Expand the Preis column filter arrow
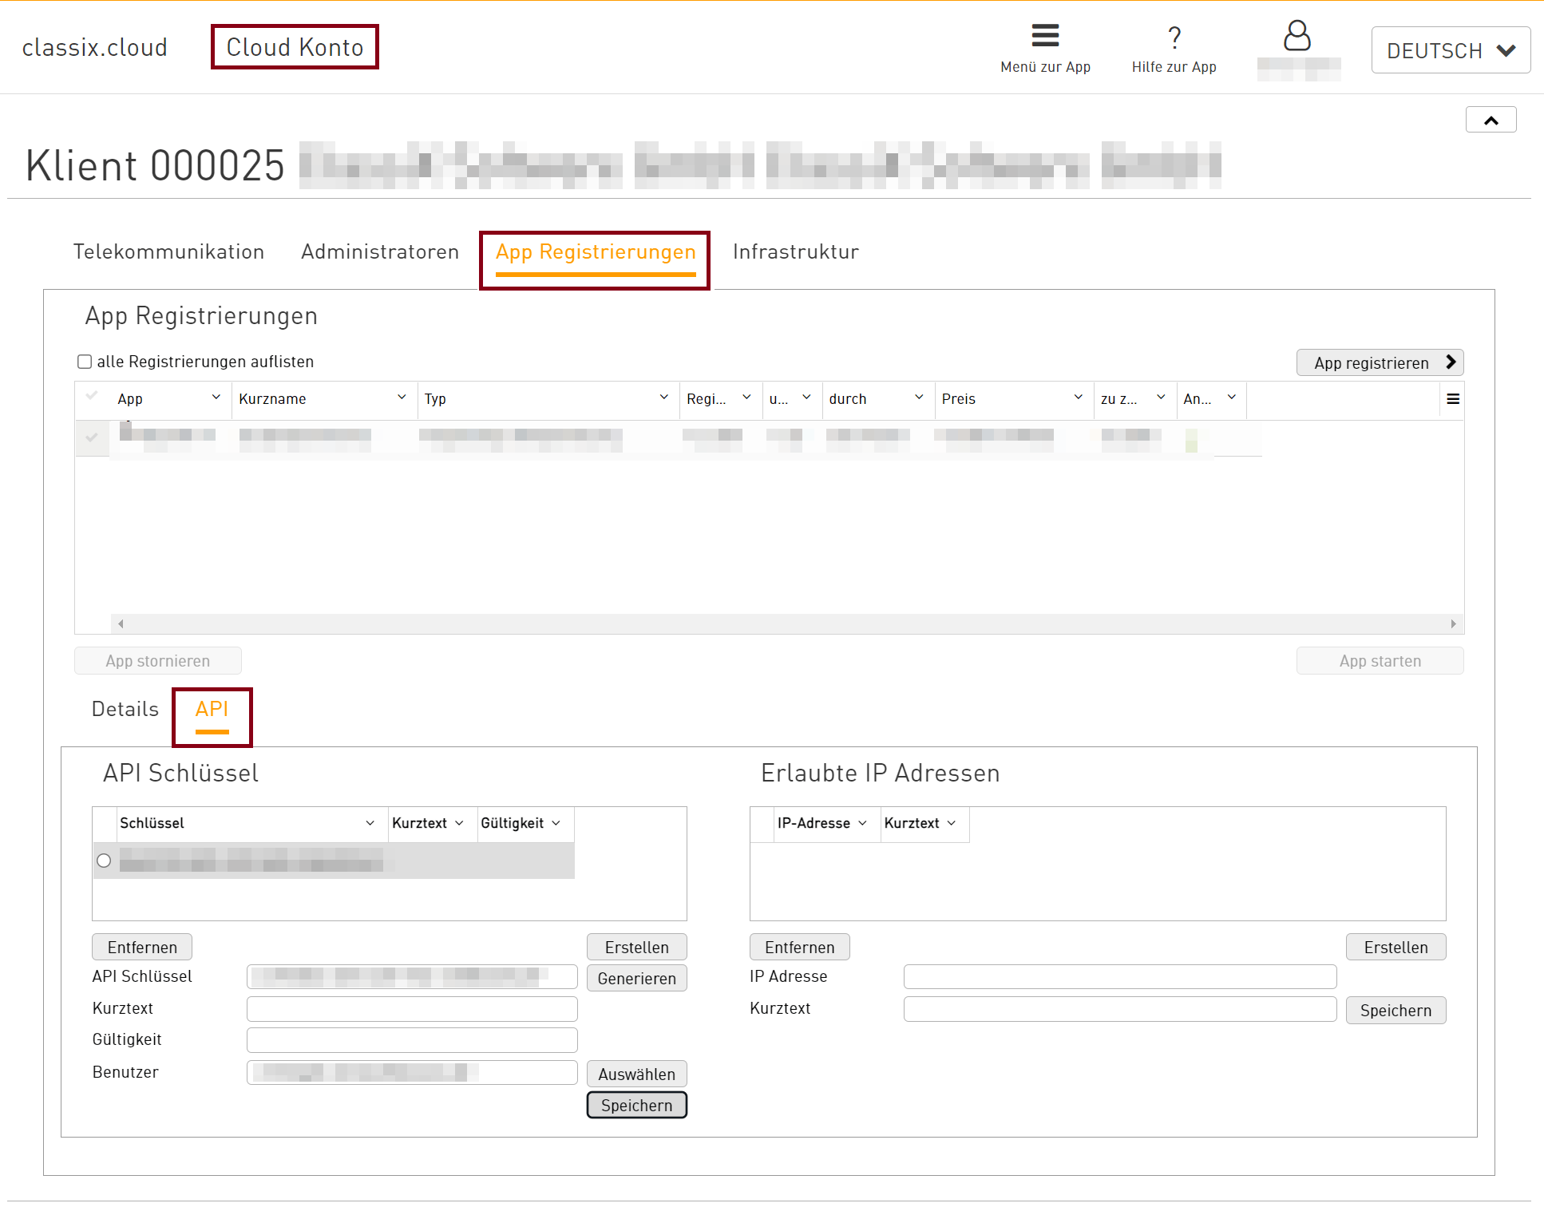Image resolution: width=1544 pixels, height=1211 pixels. (x=1078, y=398)
